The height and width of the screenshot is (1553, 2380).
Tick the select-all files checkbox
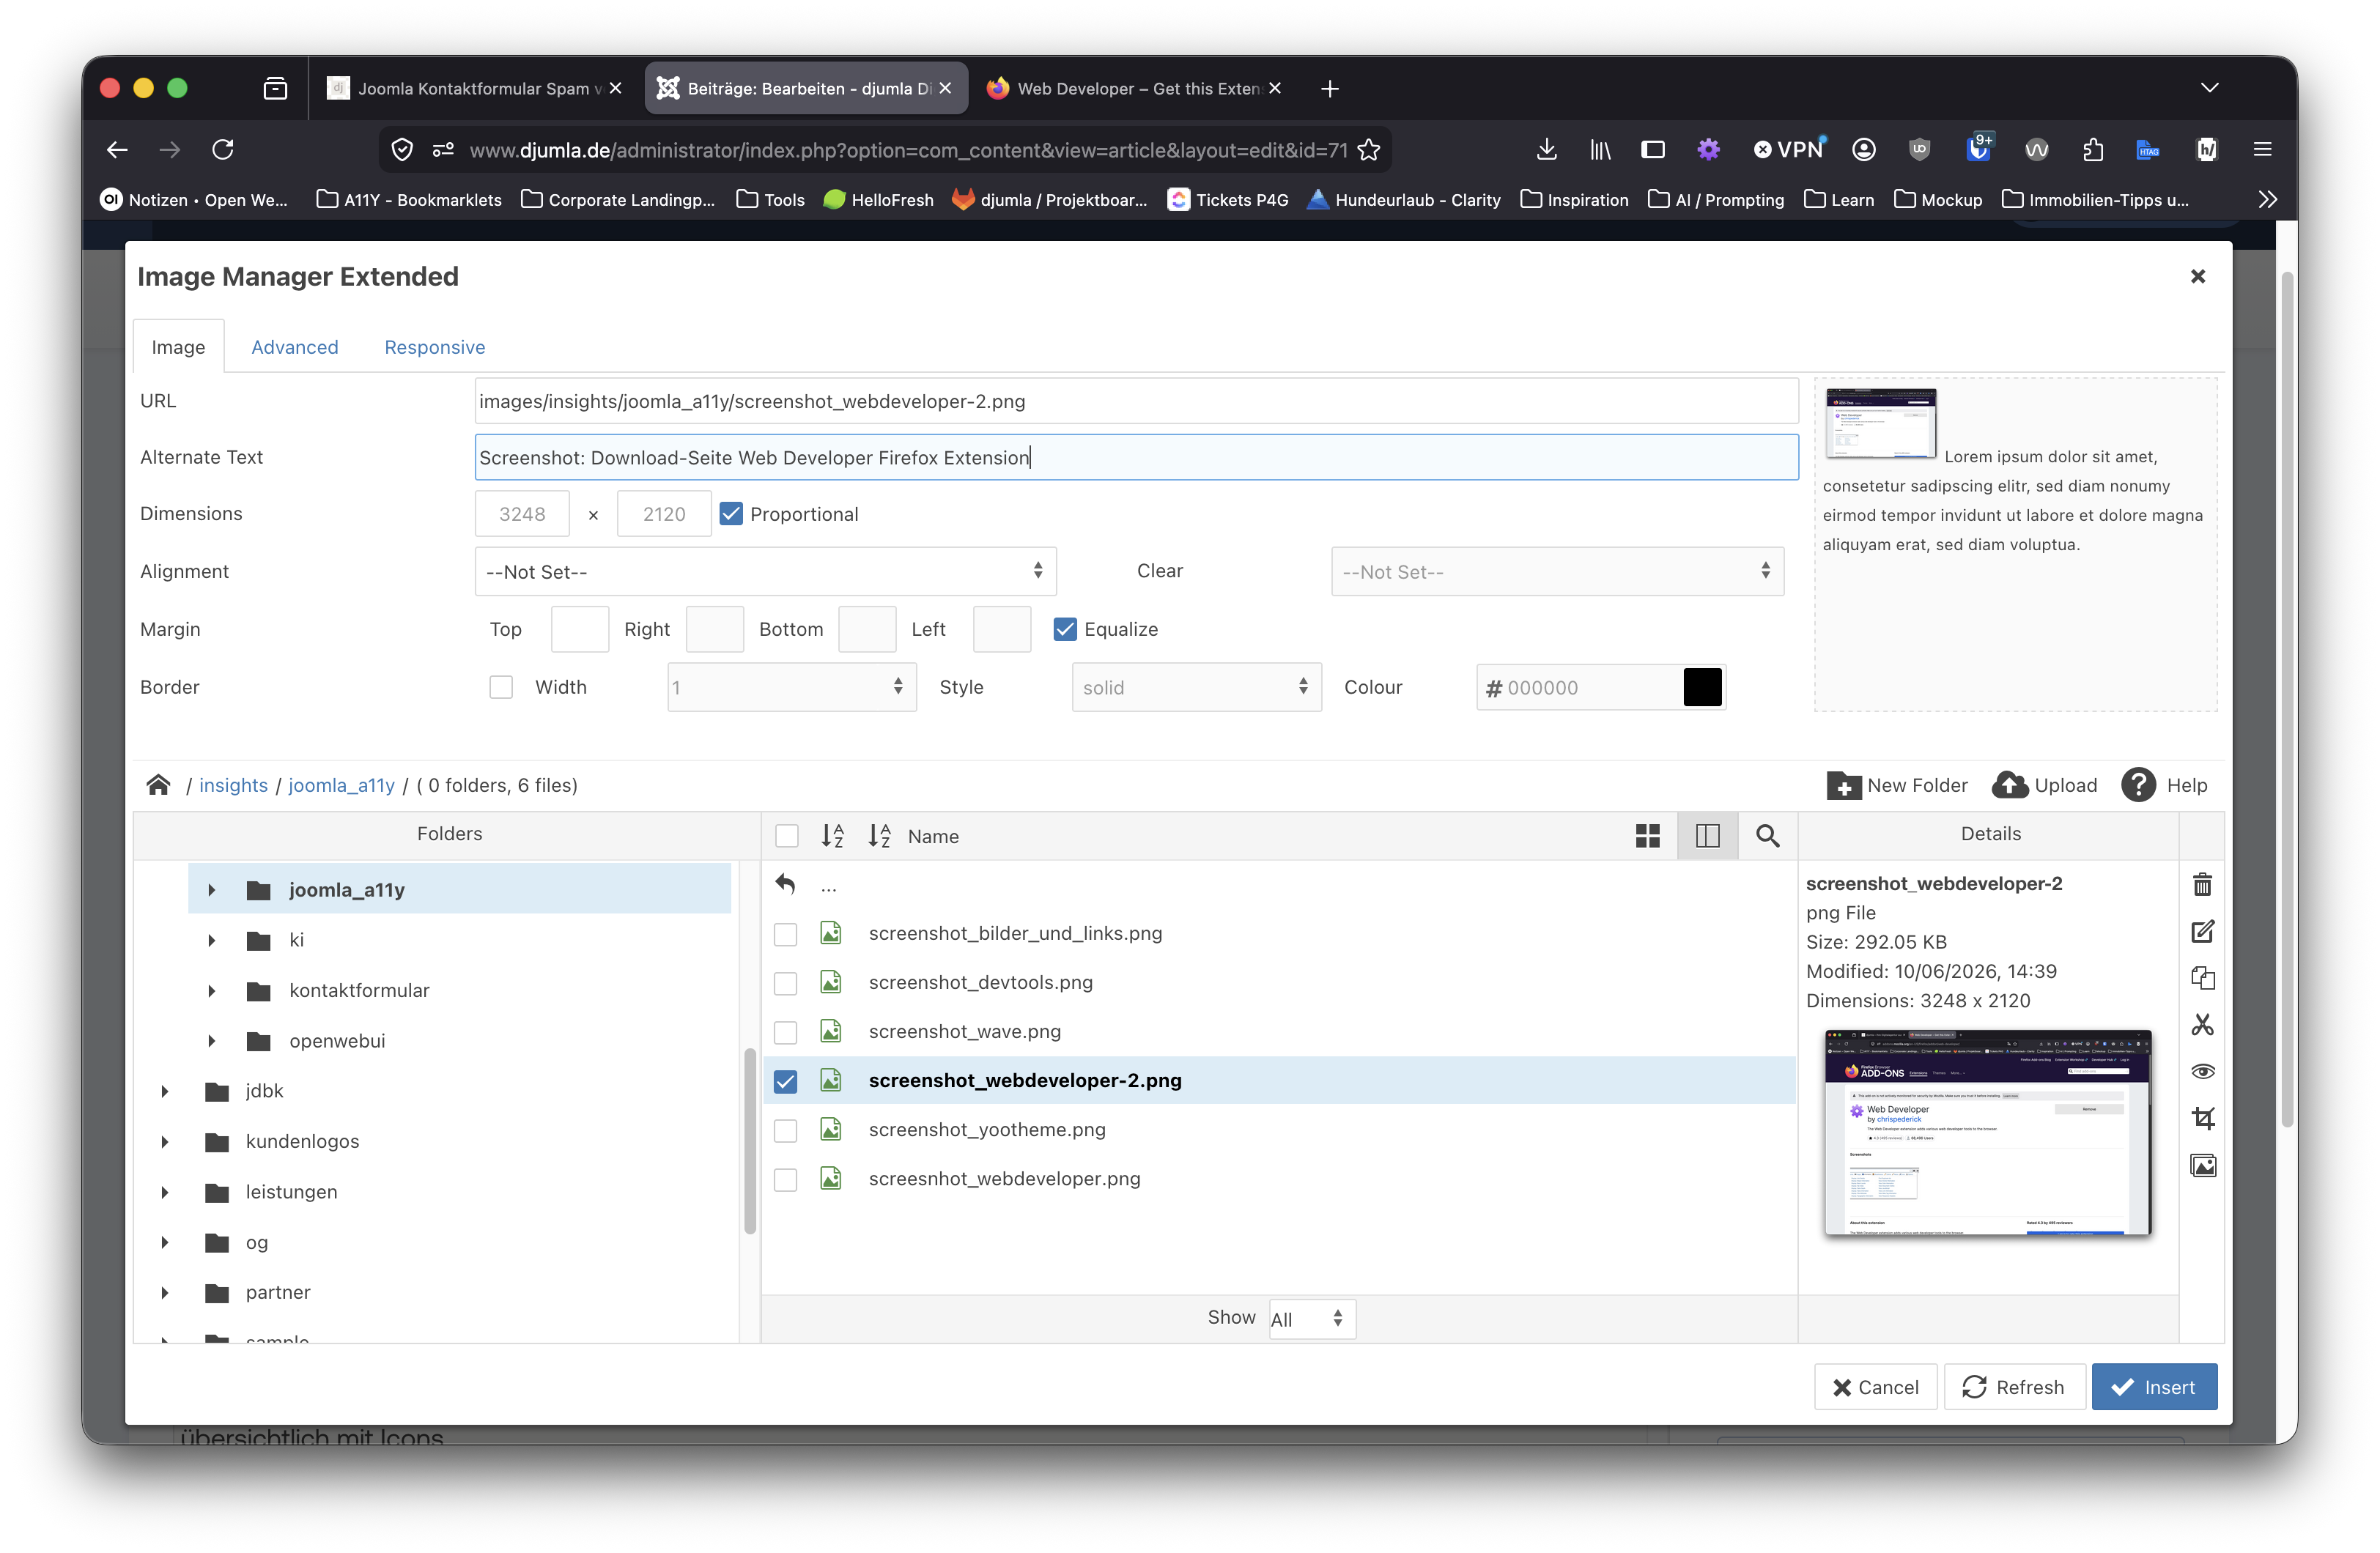point(787,836)
